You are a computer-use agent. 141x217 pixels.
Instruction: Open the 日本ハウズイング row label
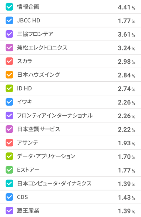(x=39, y=75)
